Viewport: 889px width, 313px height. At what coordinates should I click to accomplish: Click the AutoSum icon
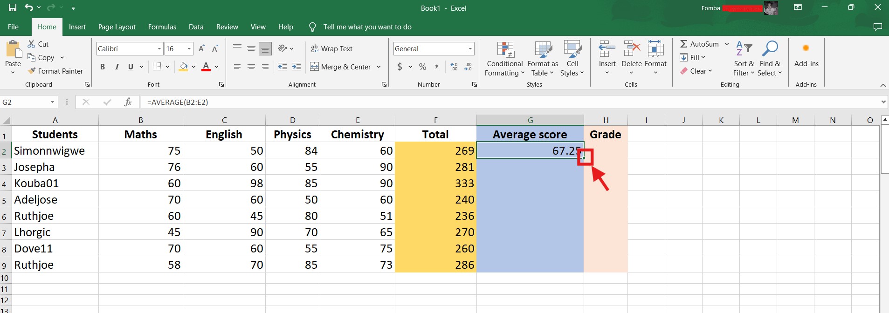point(684,44)
